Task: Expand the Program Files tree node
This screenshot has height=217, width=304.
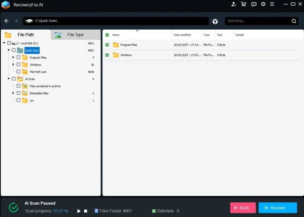Action: point(13,57)
